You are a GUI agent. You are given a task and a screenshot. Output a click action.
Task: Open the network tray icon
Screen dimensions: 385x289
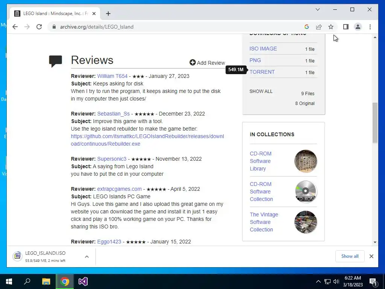click(327, 281)
